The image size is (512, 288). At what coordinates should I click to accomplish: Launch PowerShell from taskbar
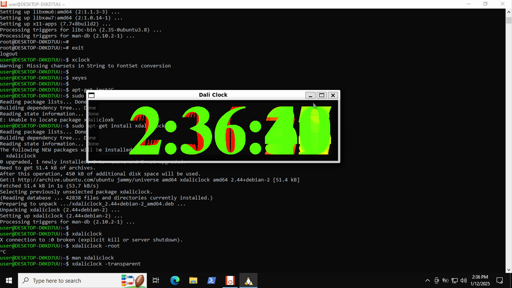(x=211, y=281)
